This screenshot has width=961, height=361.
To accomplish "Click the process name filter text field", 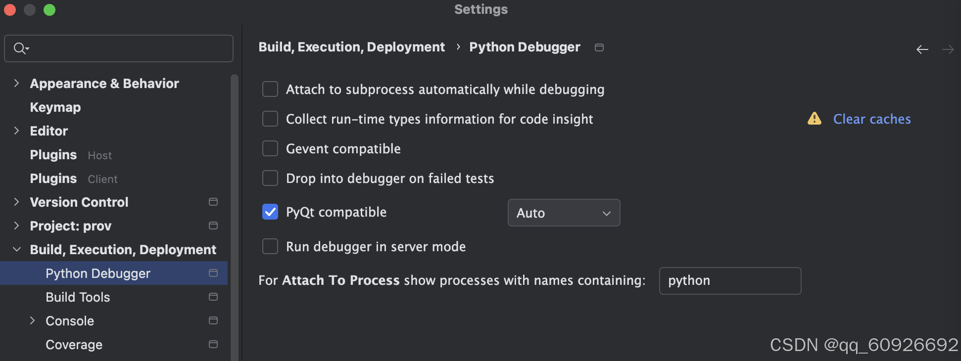I will 730,281.
